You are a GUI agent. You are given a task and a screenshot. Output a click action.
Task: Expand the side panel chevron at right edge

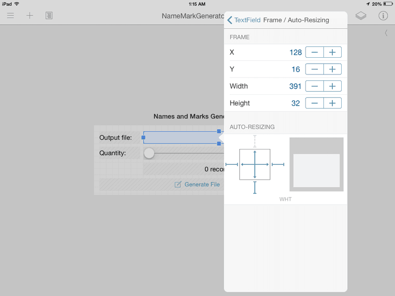(386, 33)
